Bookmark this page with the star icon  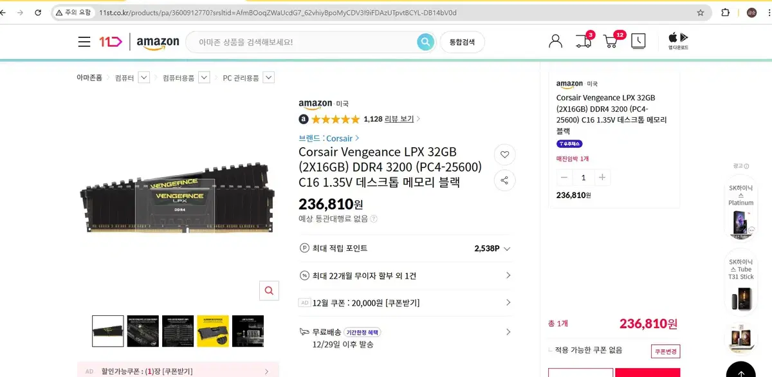click(x=701, y=12)
